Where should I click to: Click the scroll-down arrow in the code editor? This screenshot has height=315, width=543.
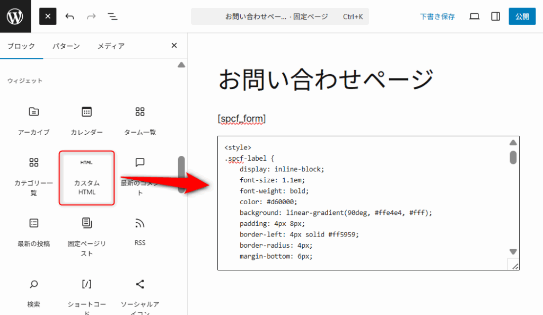[513, 251]
